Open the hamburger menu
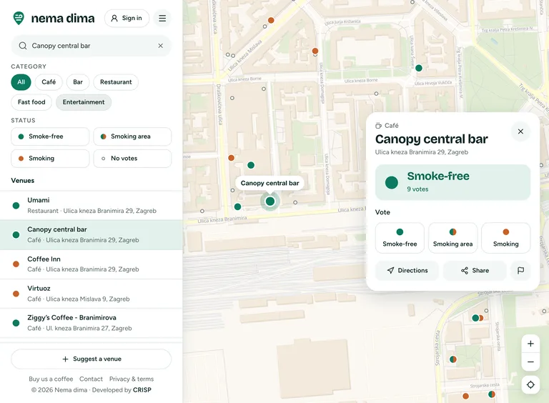 click(162, 18)
